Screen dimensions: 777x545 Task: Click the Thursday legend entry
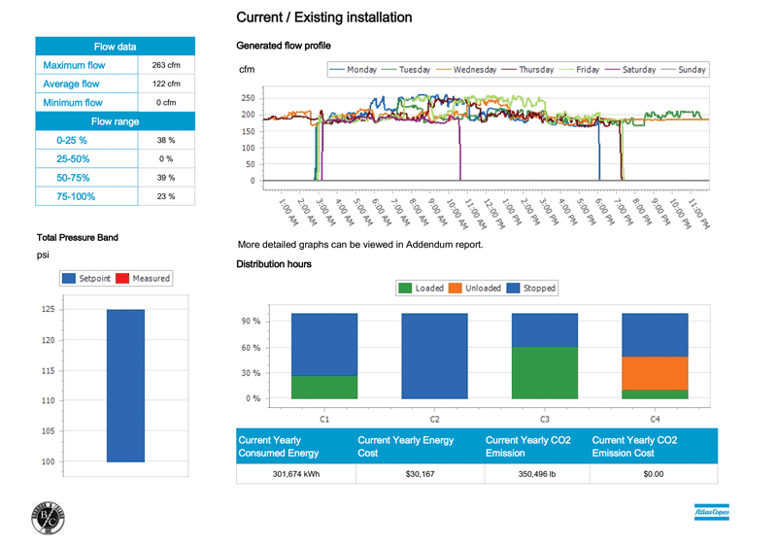click(527, 69)
